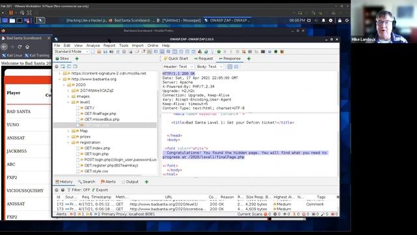Click the scan play icon in toolbar
The image size is (417, 235).
tap(231, 52)
